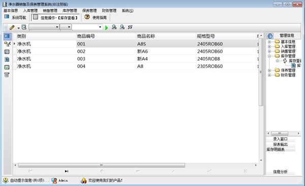The image size is (305, 186).
Task: Click the 类别 column header
Action: [x=46, y=36]
